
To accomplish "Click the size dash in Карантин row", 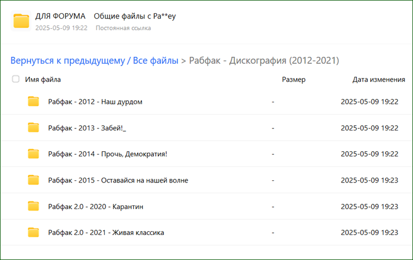I will pos(273,207).
